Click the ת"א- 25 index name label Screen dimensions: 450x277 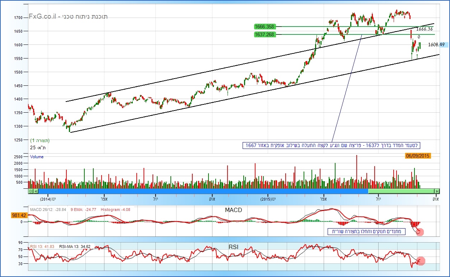tap(38, 147)
